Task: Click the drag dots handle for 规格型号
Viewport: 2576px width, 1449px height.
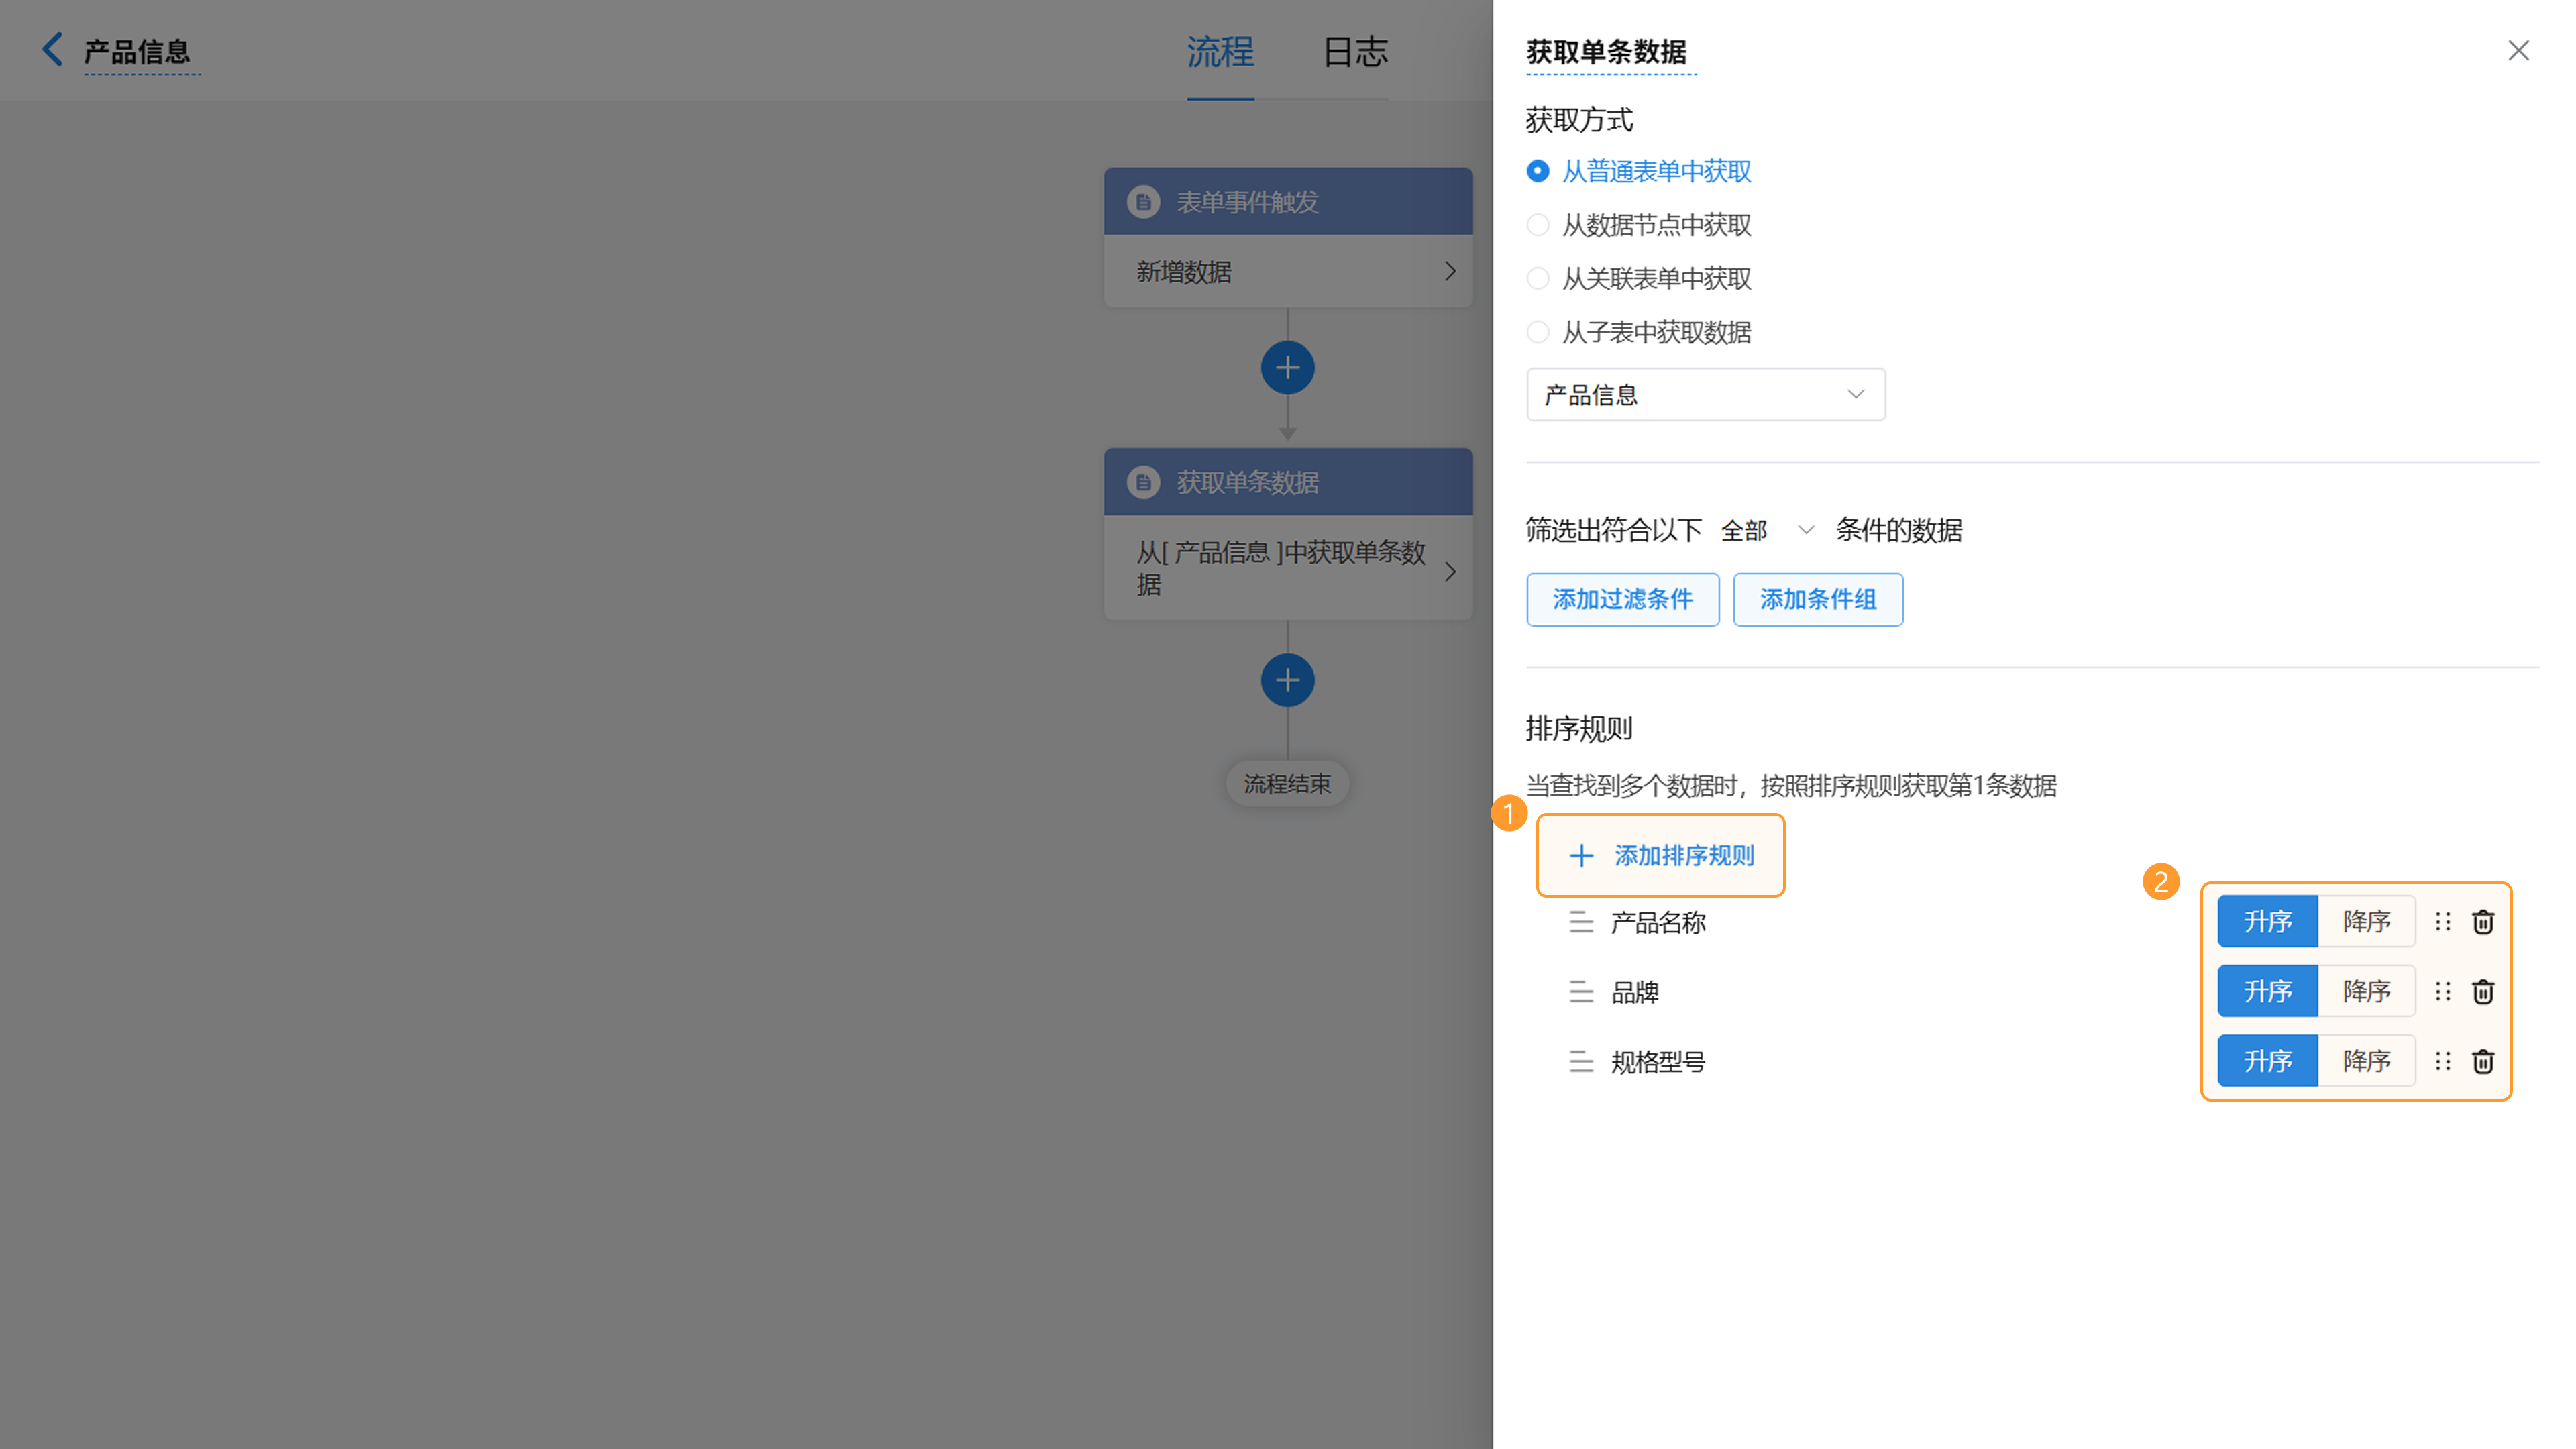Action: [2443, 1061]
